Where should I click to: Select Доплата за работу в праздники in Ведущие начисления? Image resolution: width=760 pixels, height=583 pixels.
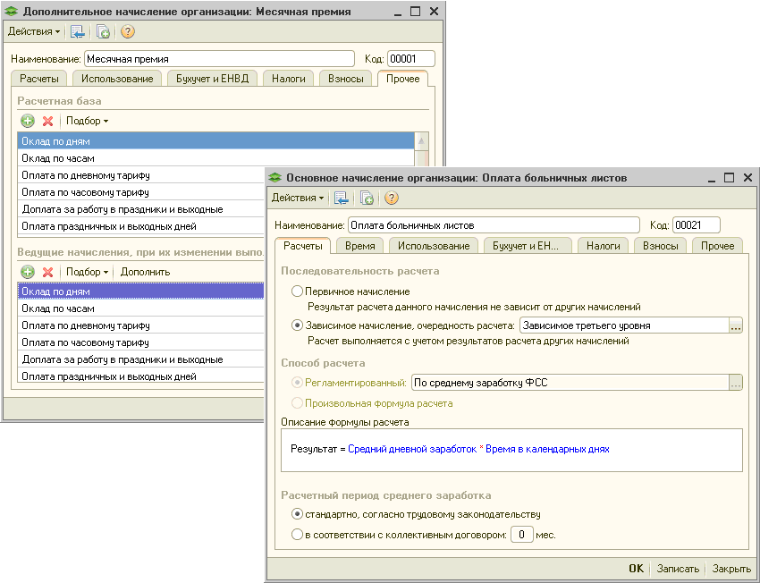click(141, 359)
